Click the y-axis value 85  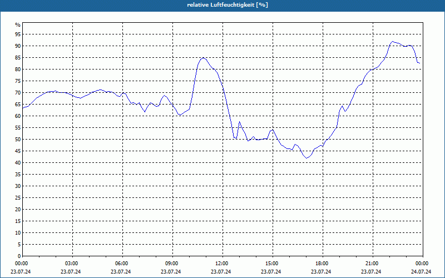(18, 58)
